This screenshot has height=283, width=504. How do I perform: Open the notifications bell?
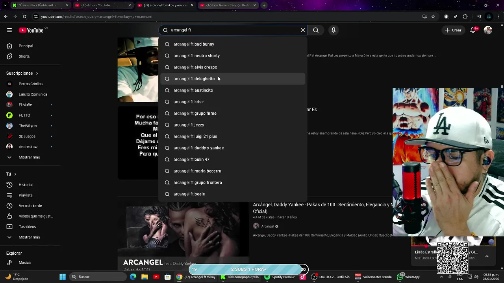click(x=473, y=30)
